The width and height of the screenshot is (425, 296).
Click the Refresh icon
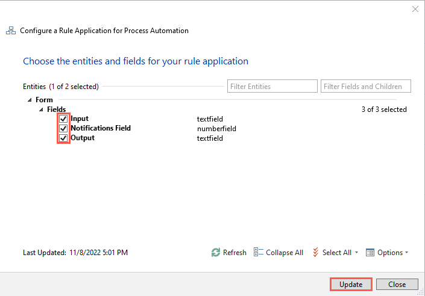point(216,253)
